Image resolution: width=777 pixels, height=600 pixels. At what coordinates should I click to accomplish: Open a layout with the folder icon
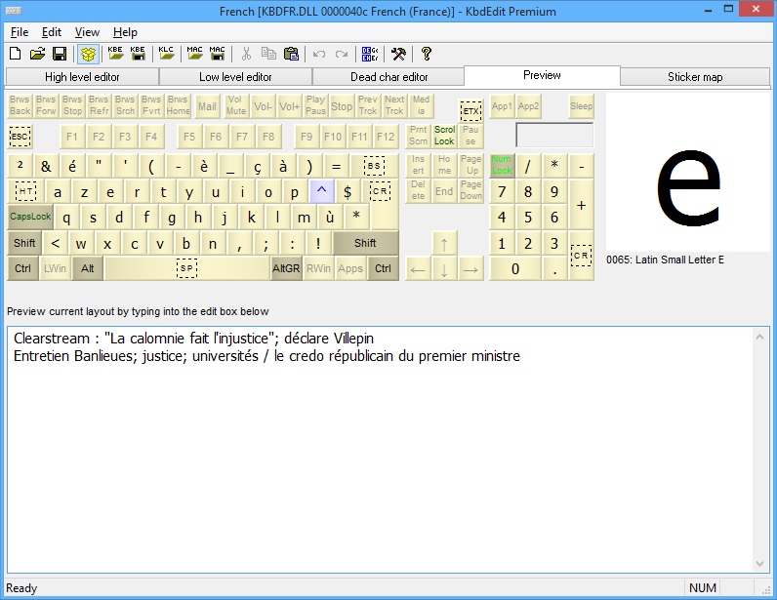coord(37,54)
